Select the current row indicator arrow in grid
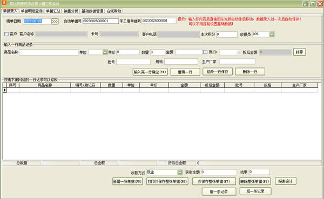 (4, 90)
